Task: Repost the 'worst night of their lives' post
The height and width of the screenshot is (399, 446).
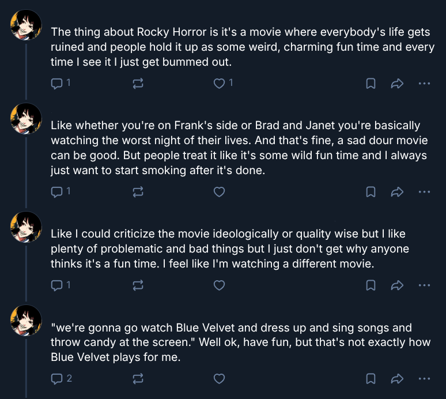Action: (x=138, y=192)
